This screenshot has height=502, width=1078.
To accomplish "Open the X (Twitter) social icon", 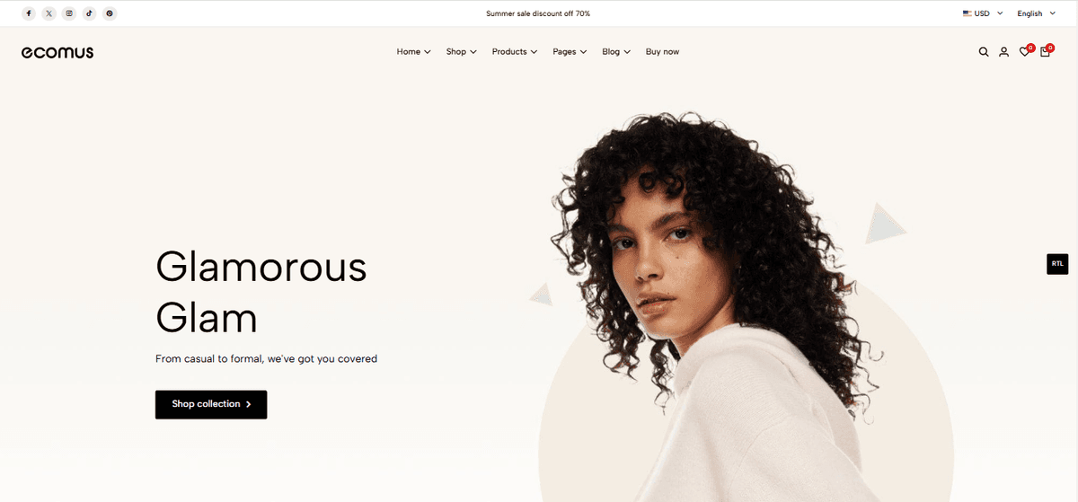I will pyautogui.click(x=49, y=13).
